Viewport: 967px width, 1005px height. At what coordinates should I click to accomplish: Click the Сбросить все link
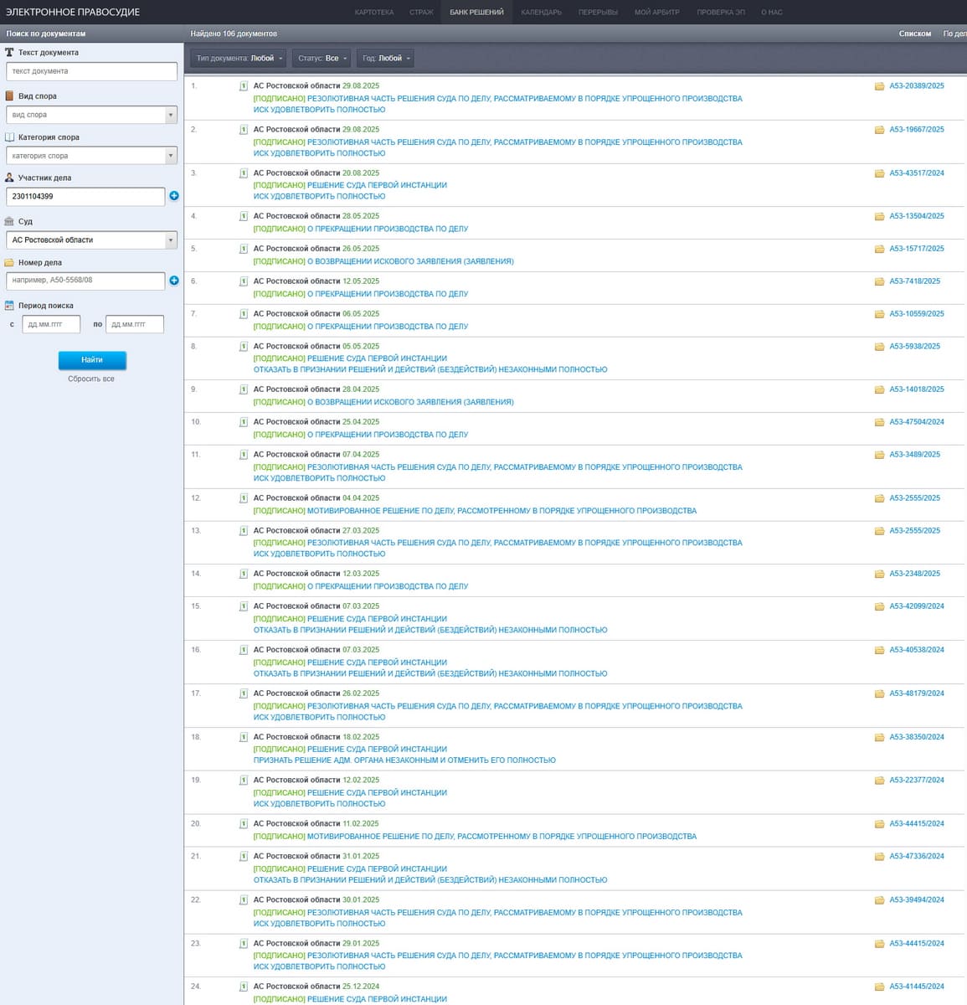click(91, 379)
